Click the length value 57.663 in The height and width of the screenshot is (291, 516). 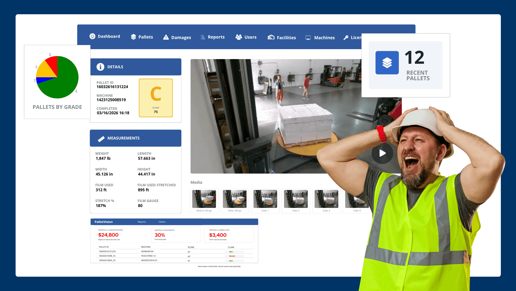146,158
